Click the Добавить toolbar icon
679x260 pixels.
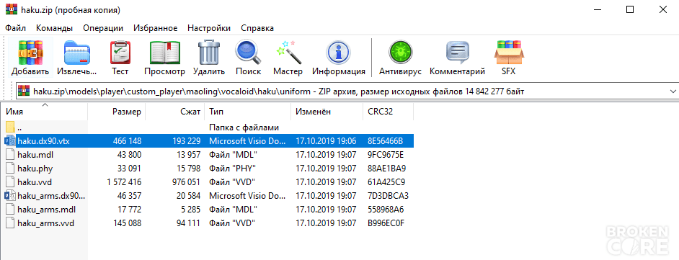pyautogui.click(x=30, y=53)
